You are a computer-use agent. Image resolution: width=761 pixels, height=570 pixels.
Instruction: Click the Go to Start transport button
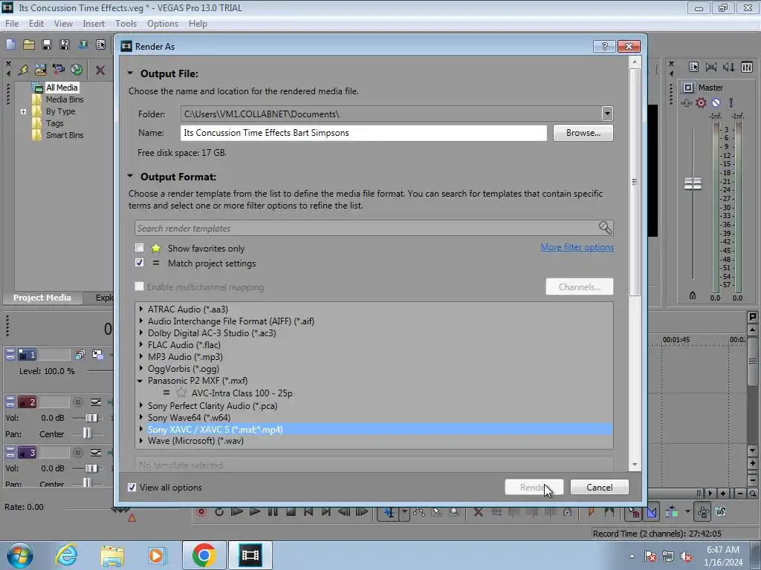308,512
